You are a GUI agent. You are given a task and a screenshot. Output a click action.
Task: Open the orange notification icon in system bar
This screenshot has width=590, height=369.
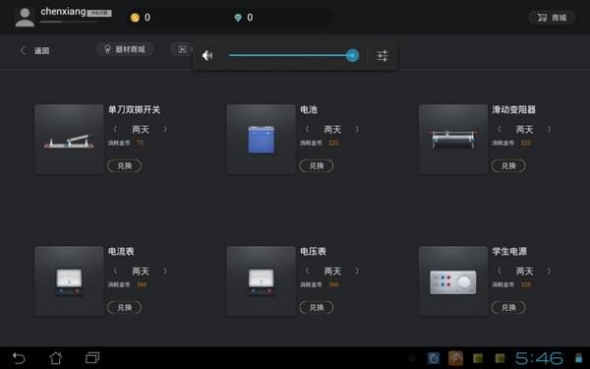point(455,358)
